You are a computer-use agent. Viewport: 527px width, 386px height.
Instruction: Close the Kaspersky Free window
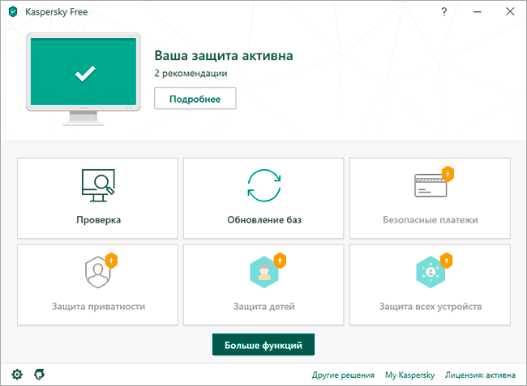(510, 12)
